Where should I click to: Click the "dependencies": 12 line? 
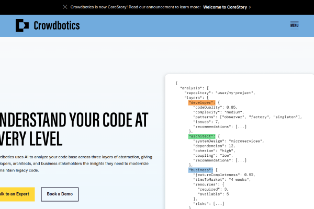pos(214,146)
